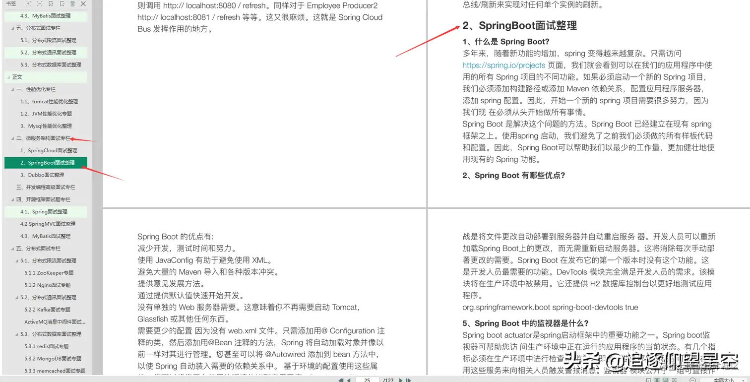Add a new bookmark using the add-bookmark icon
Viewport: 750px width, 382px height.
[x=51, y=3]
